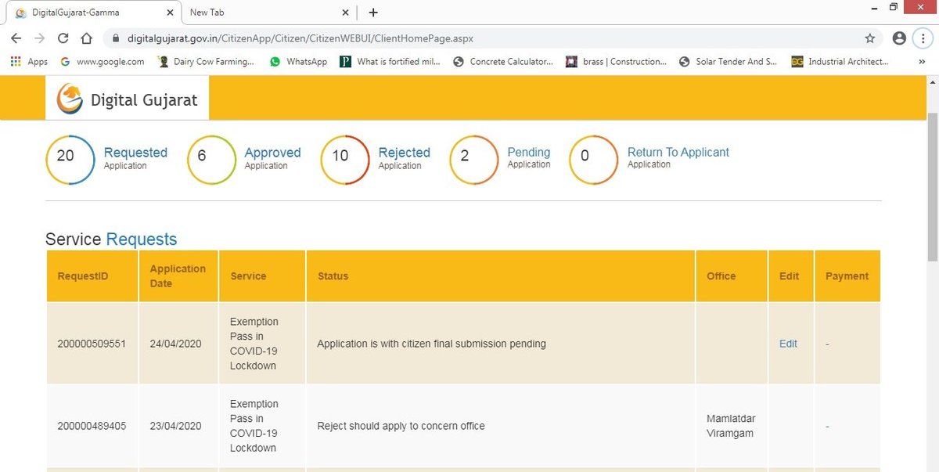Click the Service Requests heading
Screen dimensions: 939x472
pos(111,240)
